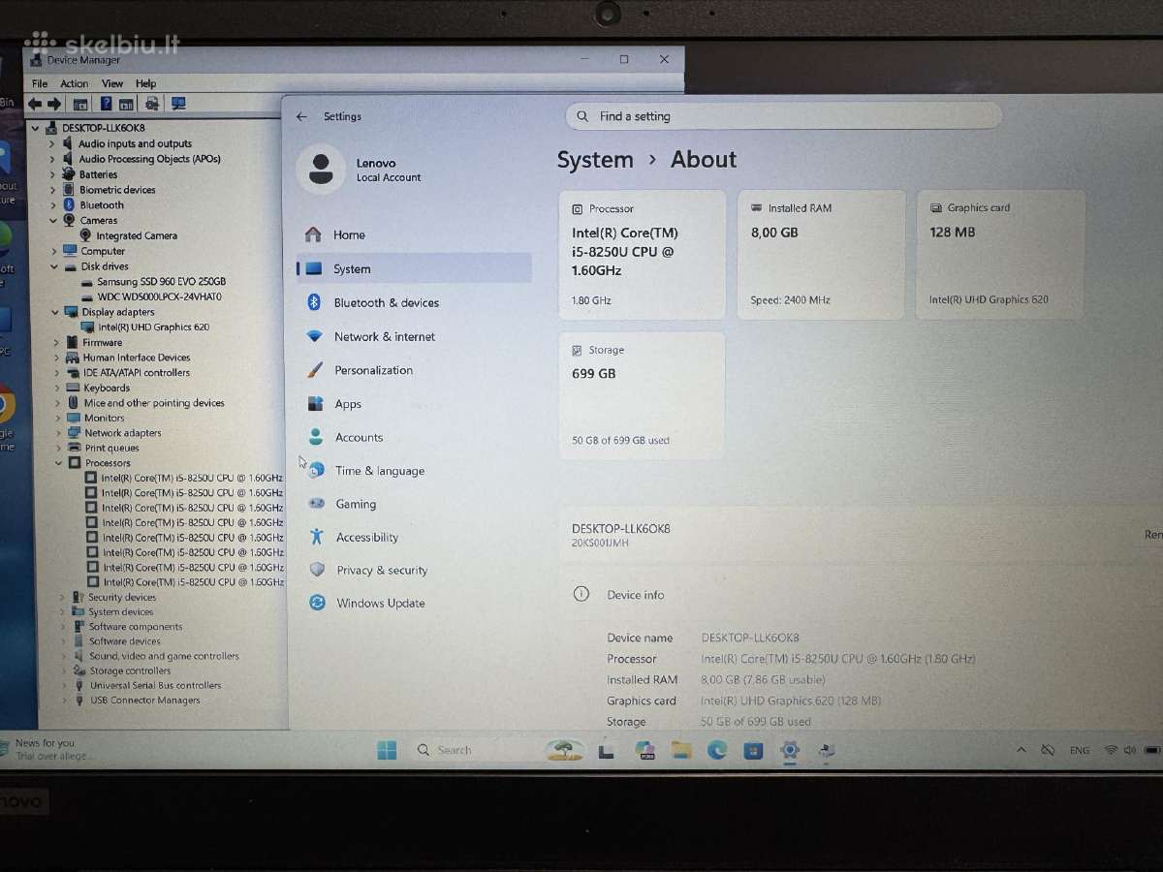Open File menu in Device Manager
The height and width of the screenshot is (872, 1163).
[x=40, y=83]
